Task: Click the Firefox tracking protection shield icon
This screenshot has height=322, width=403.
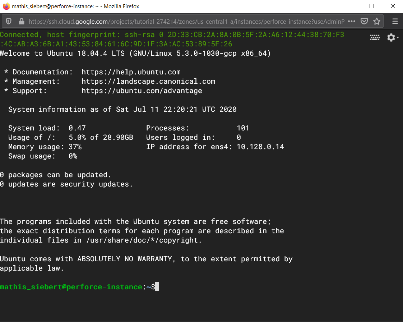Action: coord(9,21)
